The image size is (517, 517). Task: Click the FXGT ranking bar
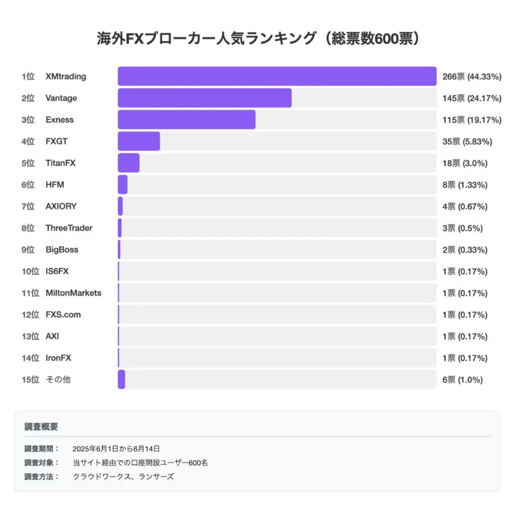click(139, 141)
